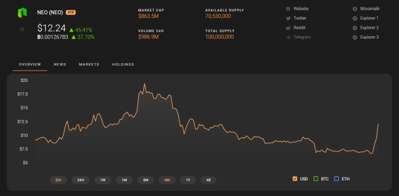Open the Website link
399x196 pixels.
(x=301, y=9)
